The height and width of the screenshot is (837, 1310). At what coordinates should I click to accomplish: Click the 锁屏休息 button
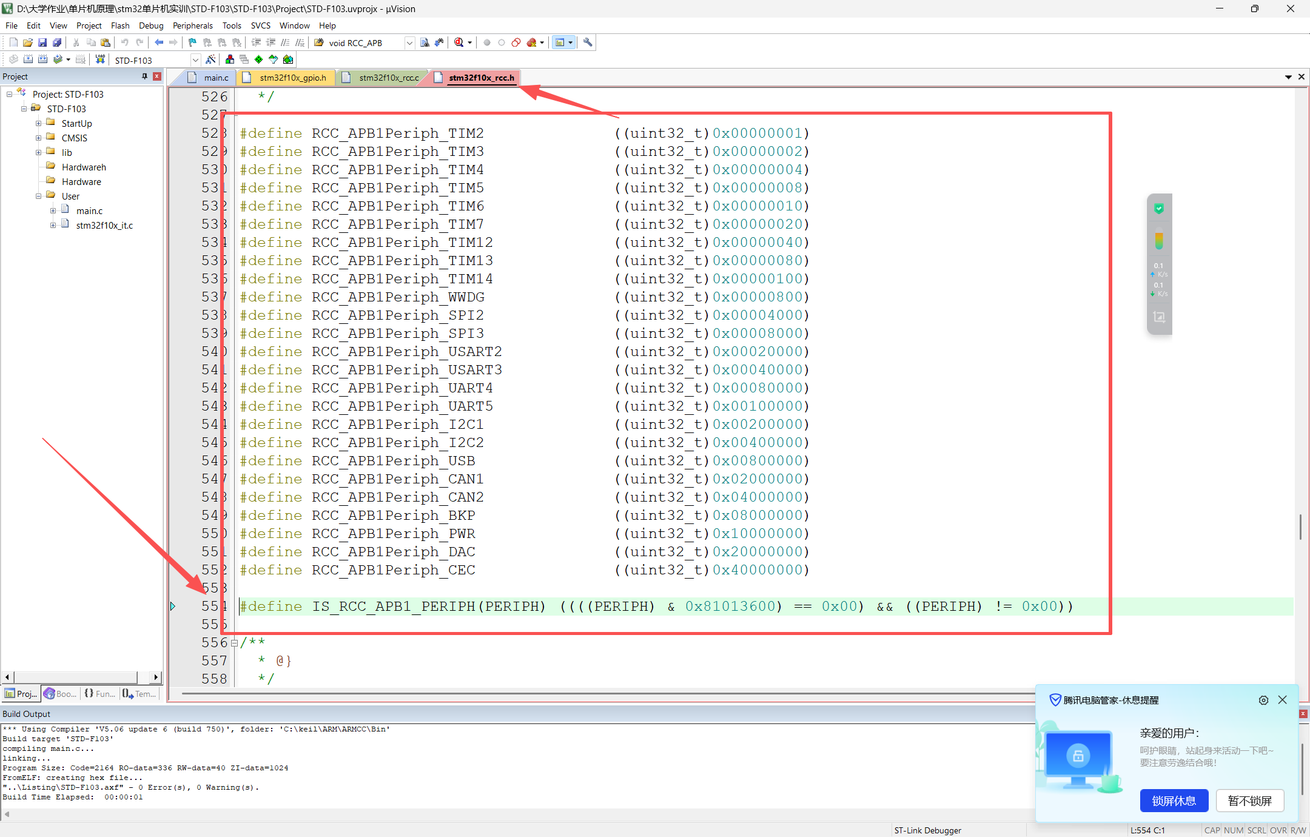(x=1174, y=801)
